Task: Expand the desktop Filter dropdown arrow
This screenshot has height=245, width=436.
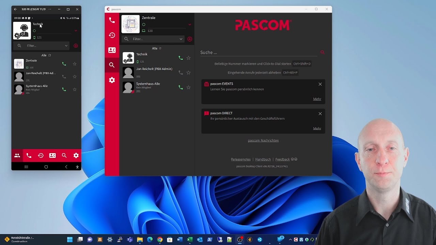Action: click(x=181, y=39)
